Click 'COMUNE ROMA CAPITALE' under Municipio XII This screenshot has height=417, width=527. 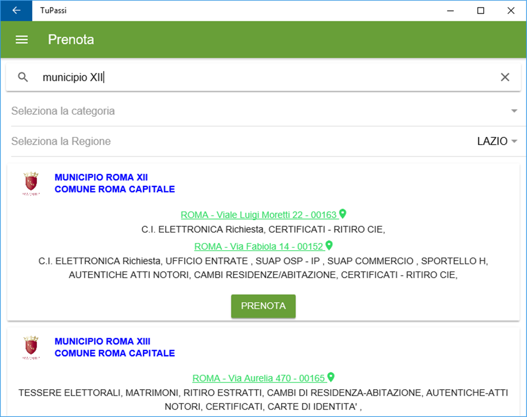pos(115,189)
